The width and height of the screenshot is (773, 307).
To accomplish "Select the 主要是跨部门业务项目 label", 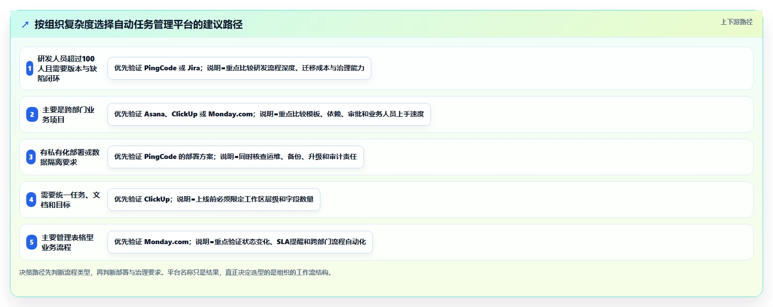I will point(68,114).
